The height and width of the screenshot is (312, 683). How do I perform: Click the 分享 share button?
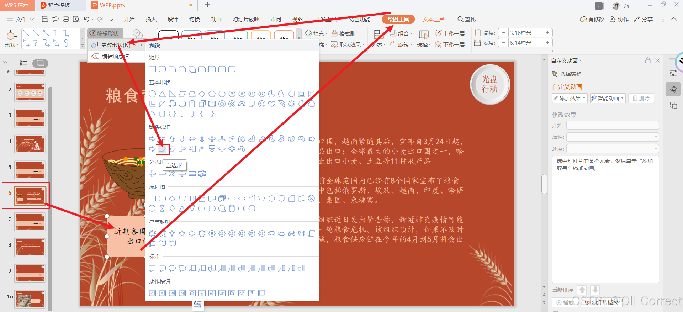[643, 19]
